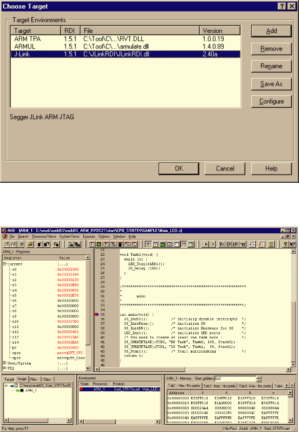299x432 pixels.
Task: Click the first Load Image toolbar icon
Action: [6, 244]
